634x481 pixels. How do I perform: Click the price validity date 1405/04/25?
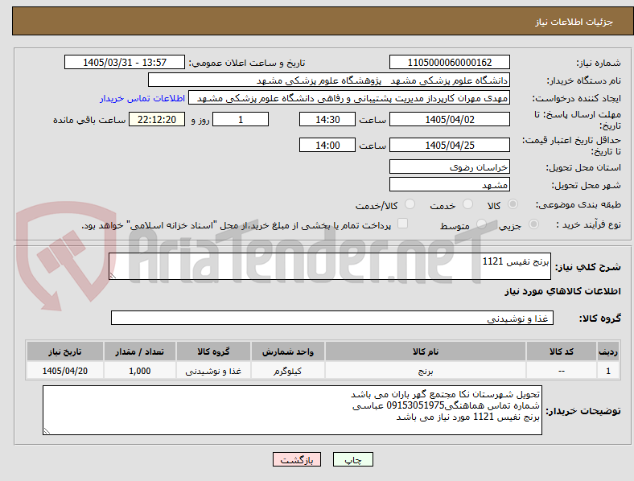pyautogui.click(x=449, y=145)
